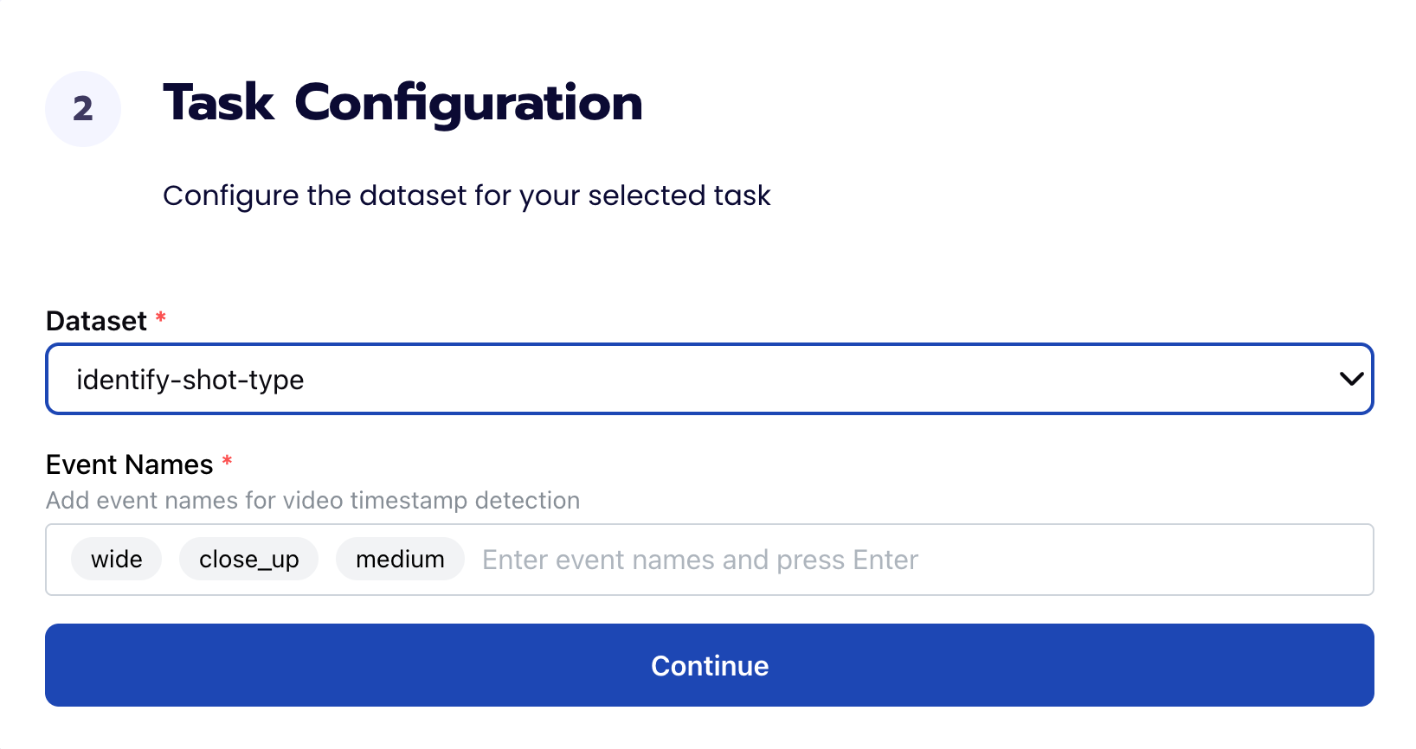The image size is (1416, 749).
Task: Click the 'identify-shot-type' selected value text
Action: (190, 380)
